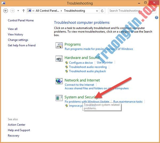Viewport: 160px width, 143px height.
Task: Click Troubleshooting breadcrumb in address bar
Action: pyautogui.click(x=74, y=11)
